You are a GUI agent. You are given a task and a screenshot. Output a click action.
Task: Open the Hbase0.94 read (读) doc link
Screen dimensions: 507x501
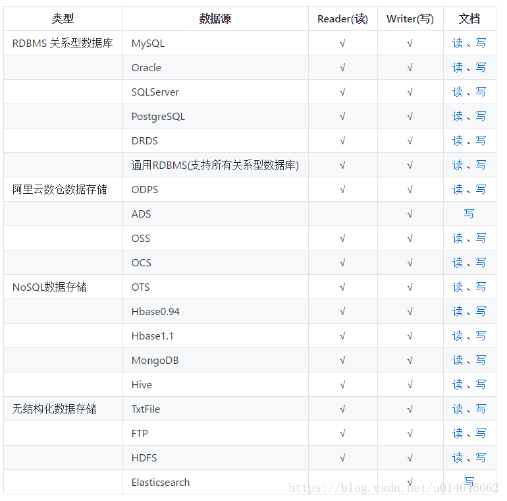click(457, 311)
